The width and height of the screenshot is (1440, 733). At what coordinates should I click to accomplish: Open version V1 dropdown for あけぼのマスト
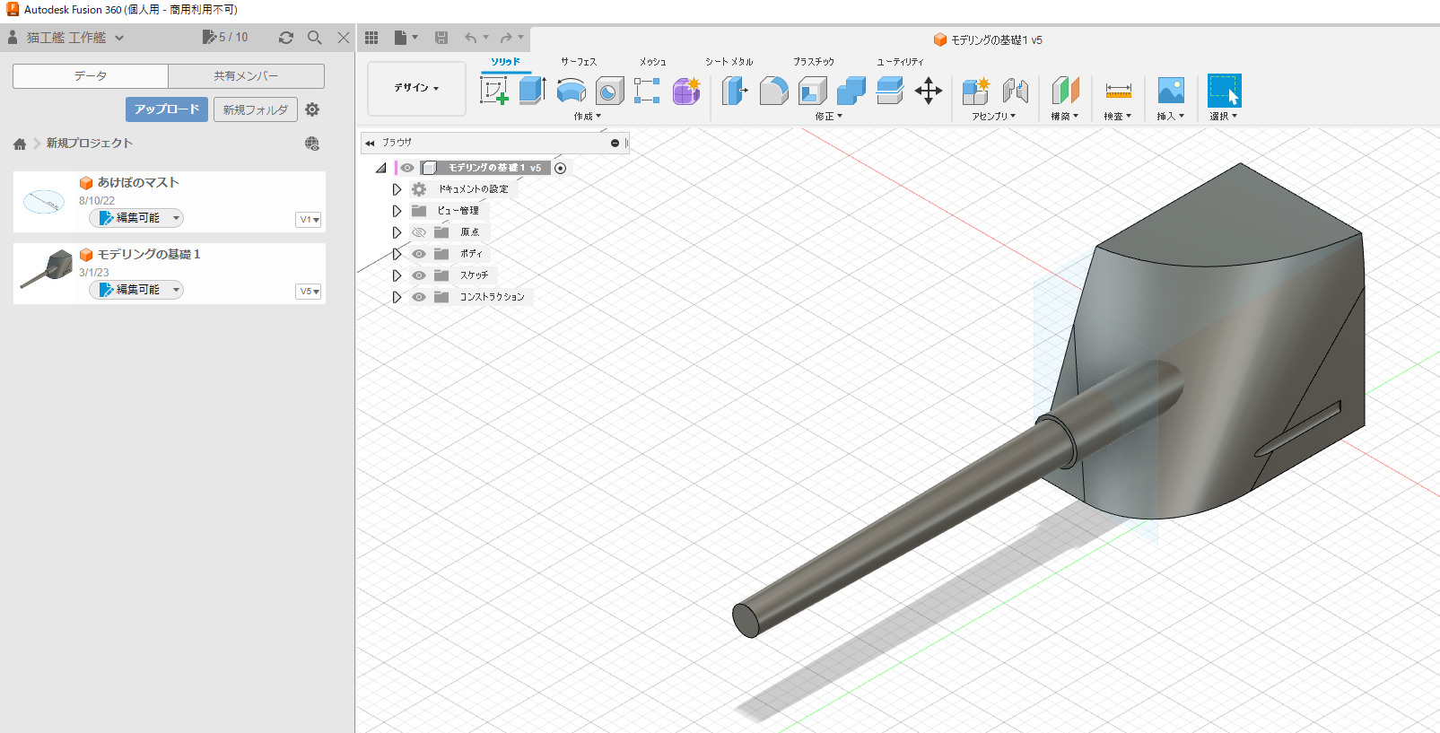[x=309, y=220]
